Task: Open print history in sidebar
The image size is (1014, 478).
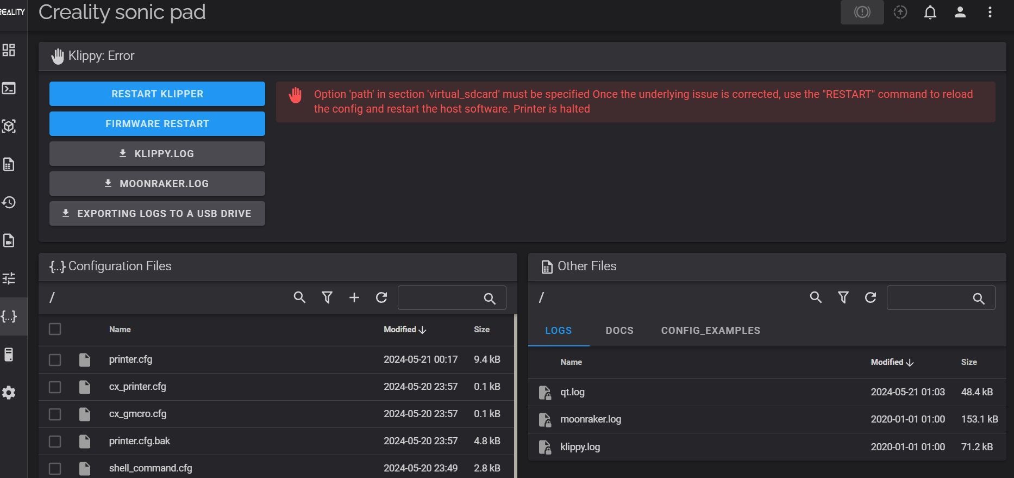Action: click(x=9, y=202)
